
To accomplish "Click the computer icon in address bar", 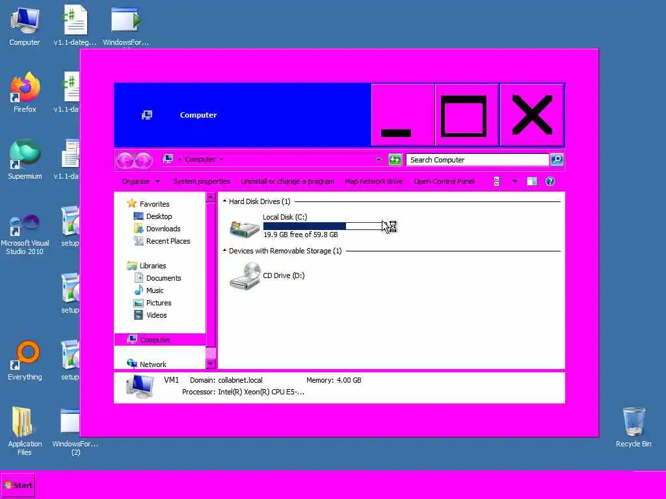I will point(168,159).
